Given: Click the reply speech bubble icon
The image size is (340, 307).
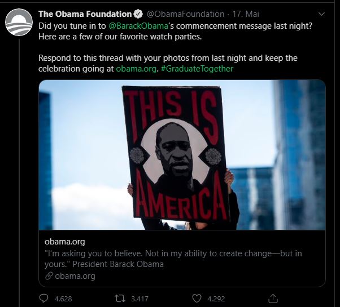Looking at the screenshot, I should click(43, 299).
